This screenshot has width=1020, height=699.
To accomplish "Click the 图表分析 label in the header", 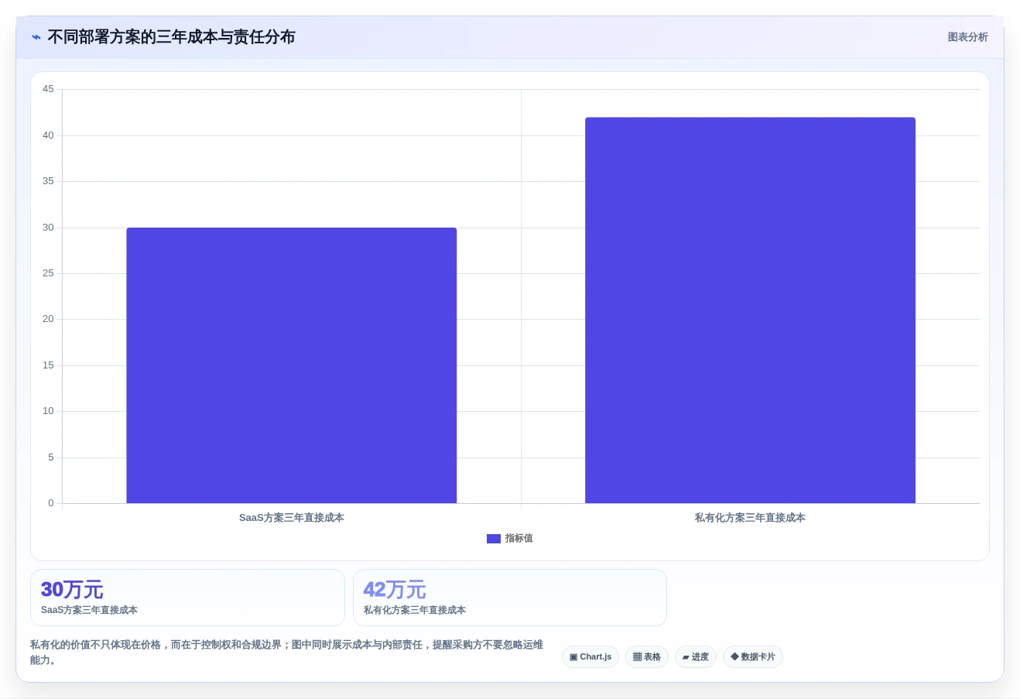I will (x=967, y=37).
